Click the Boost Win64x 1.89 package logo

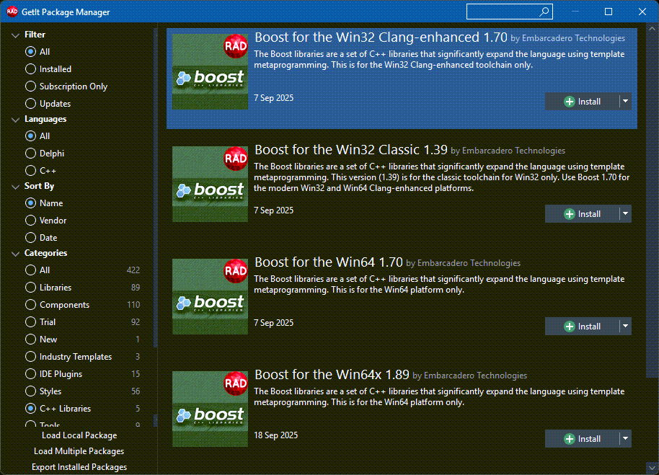click(x=211, y=409)
